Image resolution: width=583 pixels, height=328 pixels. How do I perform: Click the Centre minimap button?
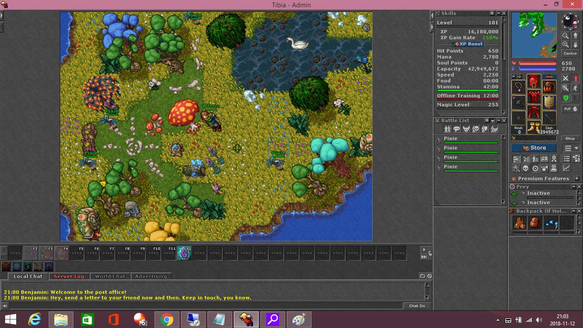click(x=570, y=53)
